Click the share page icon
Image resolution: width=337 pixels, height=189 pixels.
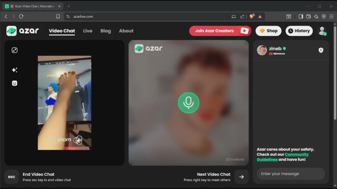tap(242, 17)
